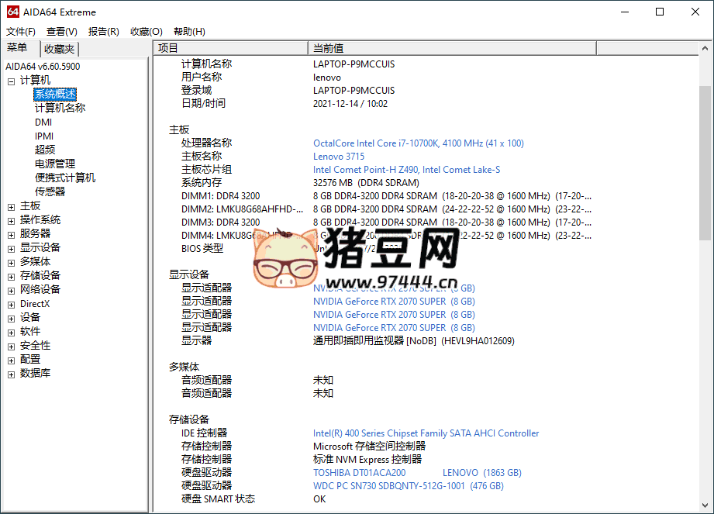
Task: Expand the 操作系统 tree node
Action: [10, 219]
